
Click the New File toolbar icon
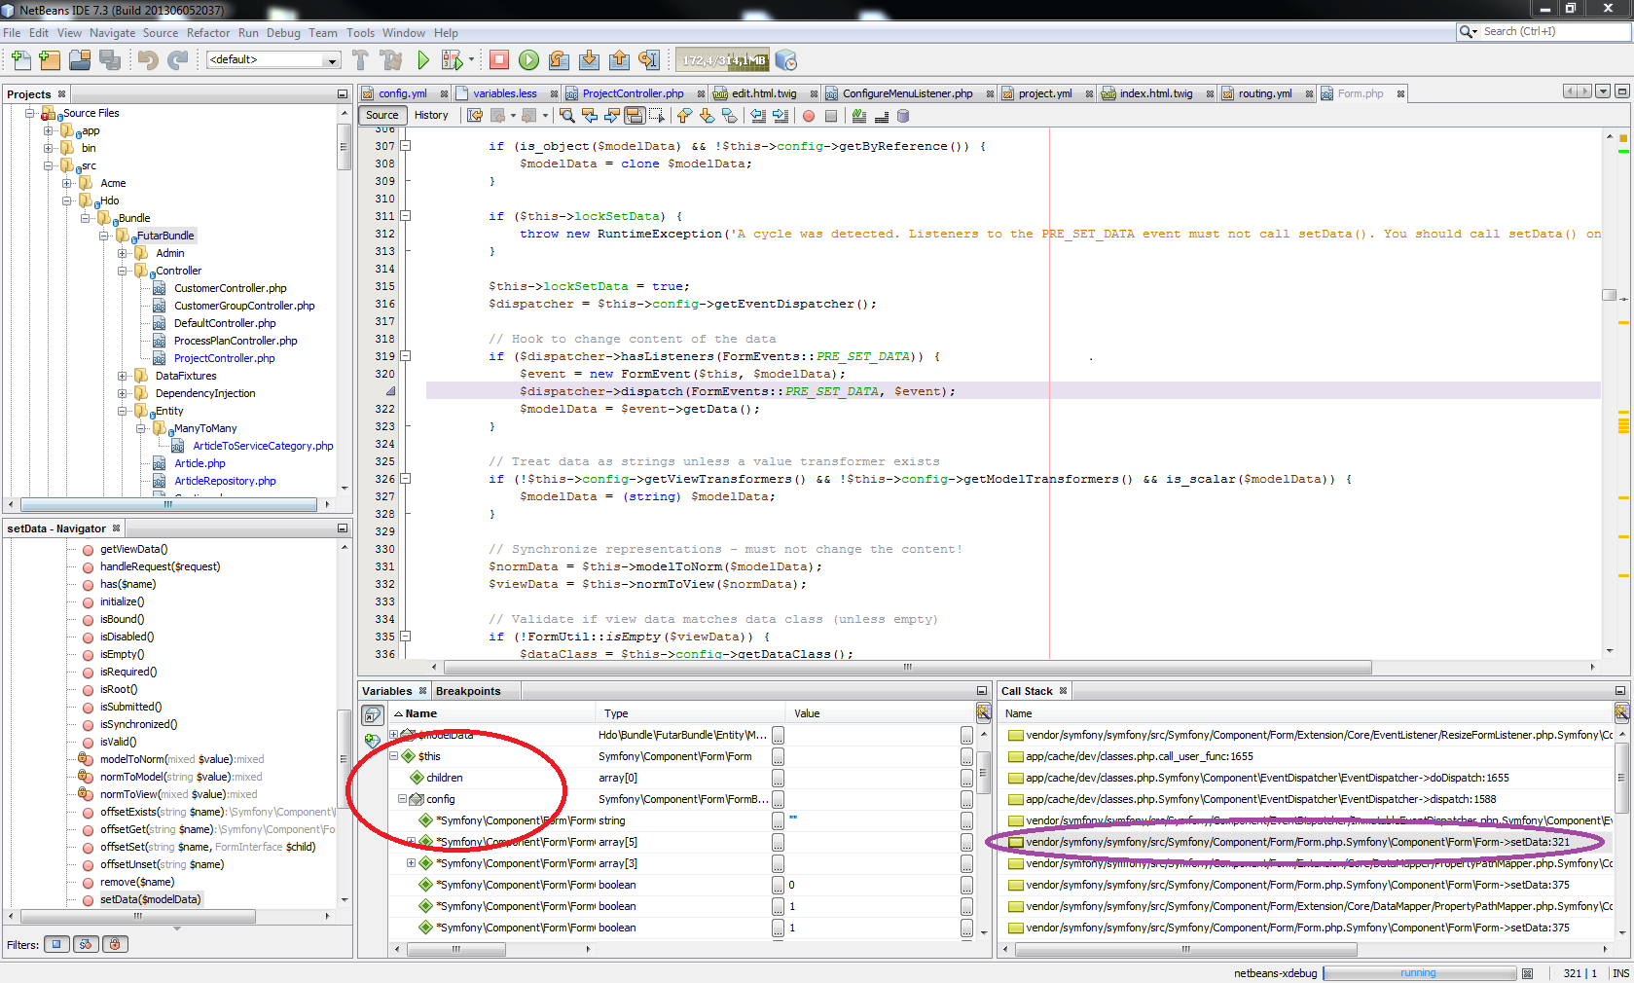point(20,60)
